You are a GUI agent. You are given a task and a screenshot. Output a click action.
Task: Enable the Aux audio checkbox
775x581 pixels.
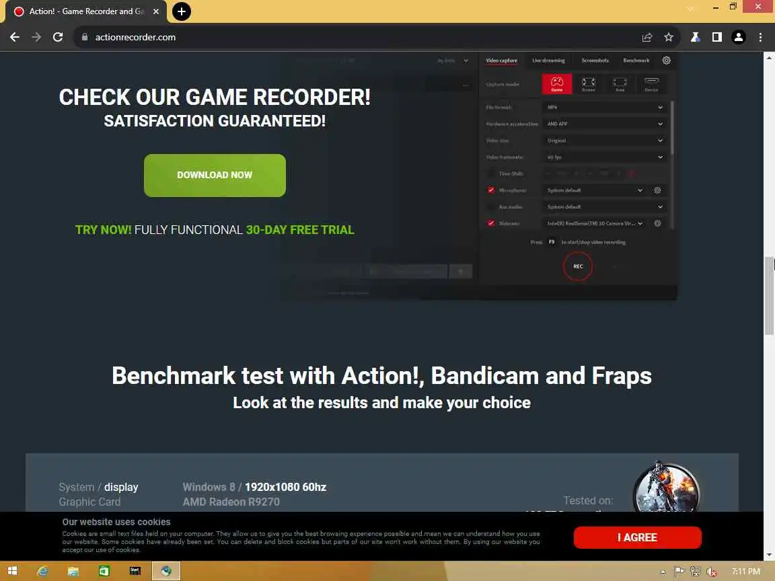[491, 206]
